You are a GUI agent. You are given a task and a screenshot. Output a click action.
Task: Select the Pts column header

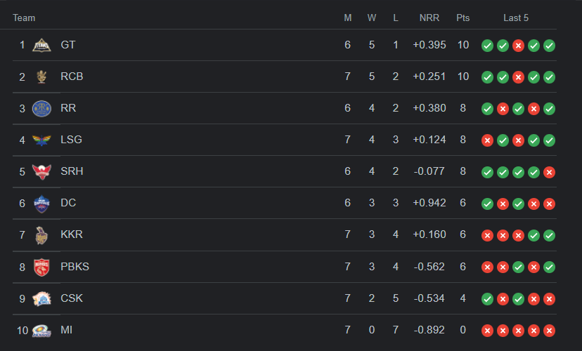[x=463, y=18]
